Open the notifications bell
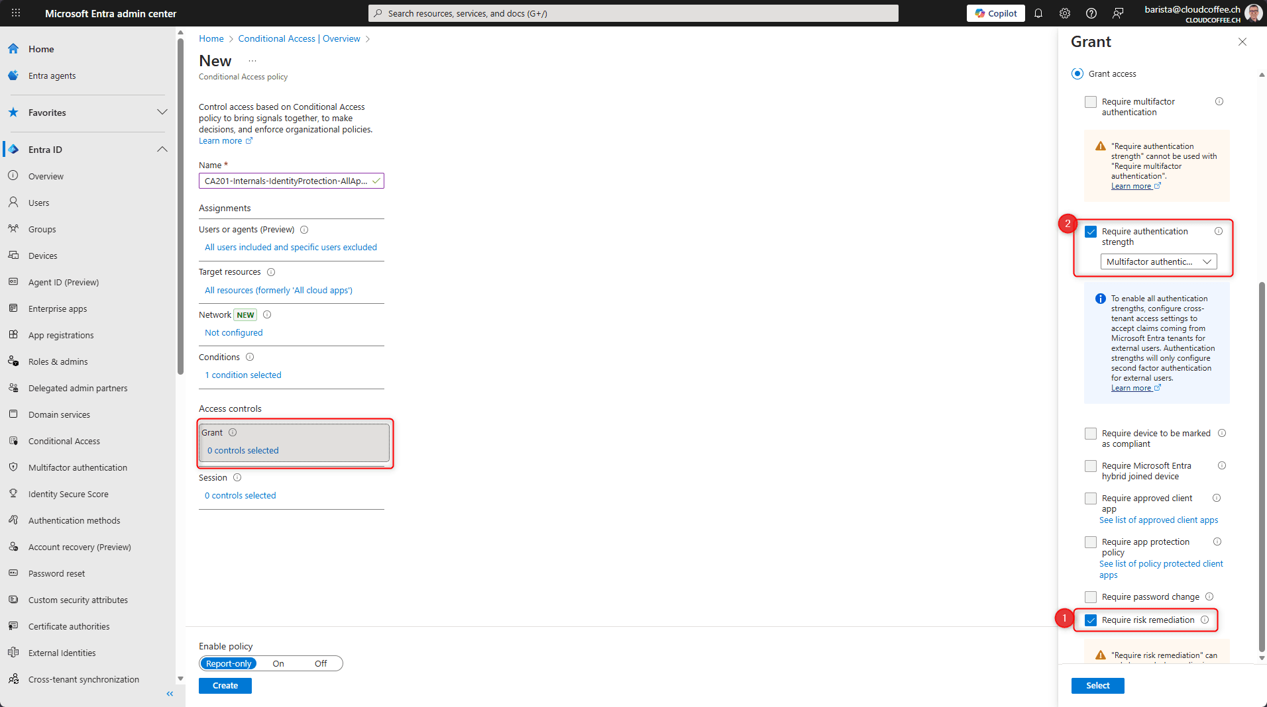 click(1038, 13)
